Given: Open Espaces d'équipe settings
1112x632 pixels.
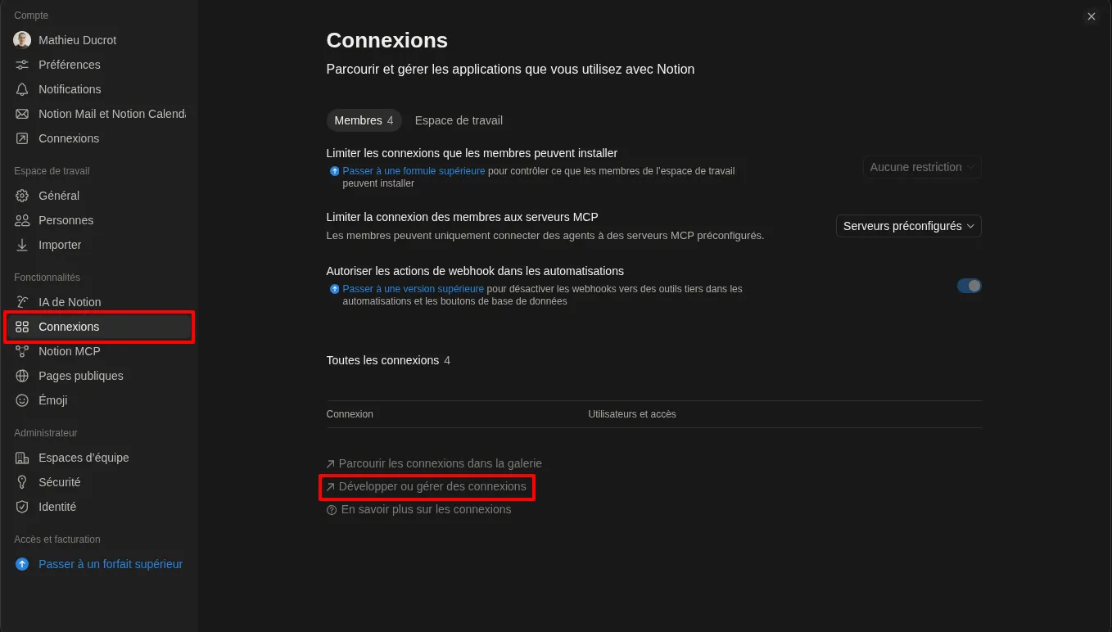Looking at the screenshot, I should [99, 458].
